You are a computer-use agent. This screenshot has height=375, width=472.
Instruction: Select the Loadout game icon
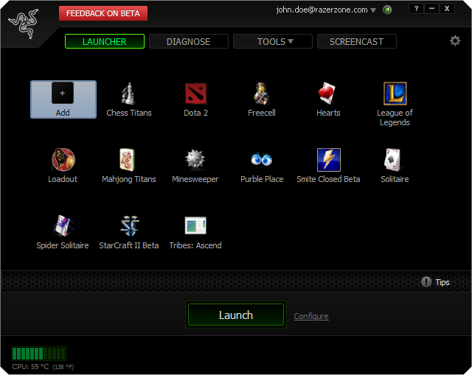click(x=63, y=160)
